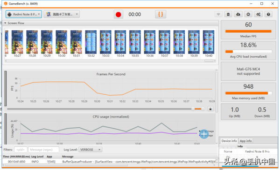This screenshot has height=170, width=280.
Task: Click the Redmi Note 8 Pro name value
Action: [257, 151]
